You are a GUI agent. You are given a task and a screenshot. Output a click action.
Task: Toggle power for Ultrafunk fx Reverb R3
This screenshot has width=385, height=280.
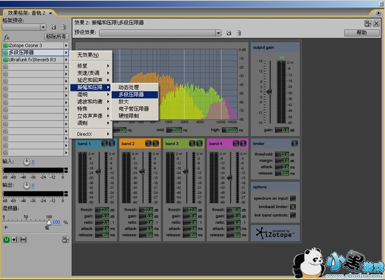(x=5, y=60)
